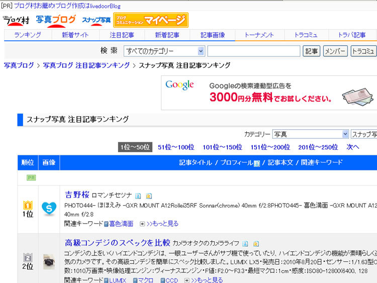Select the トラバ記事 tab
This screenshot has width=377, height=283.
coord(352,35)
